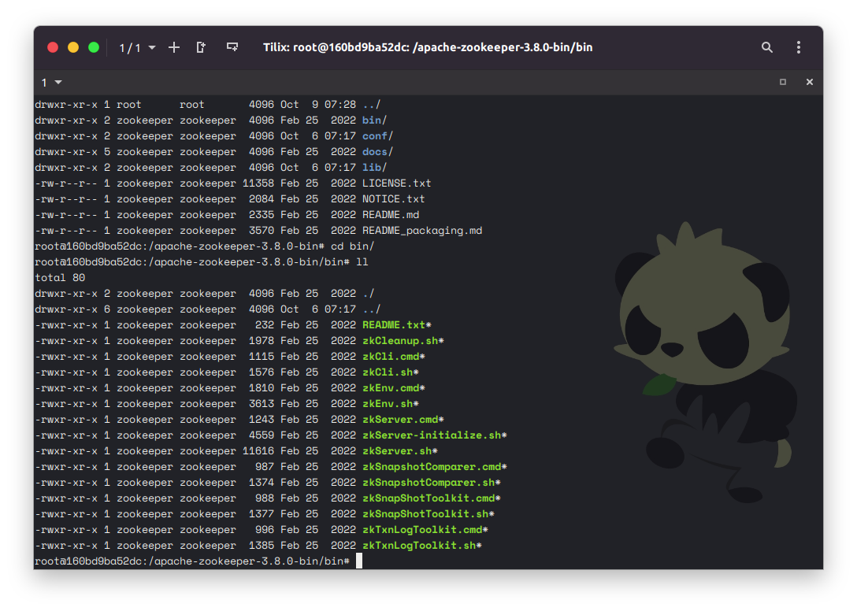Click the zkServer-initialize.sh file name
857x611 pixels.
click(432, 435)
